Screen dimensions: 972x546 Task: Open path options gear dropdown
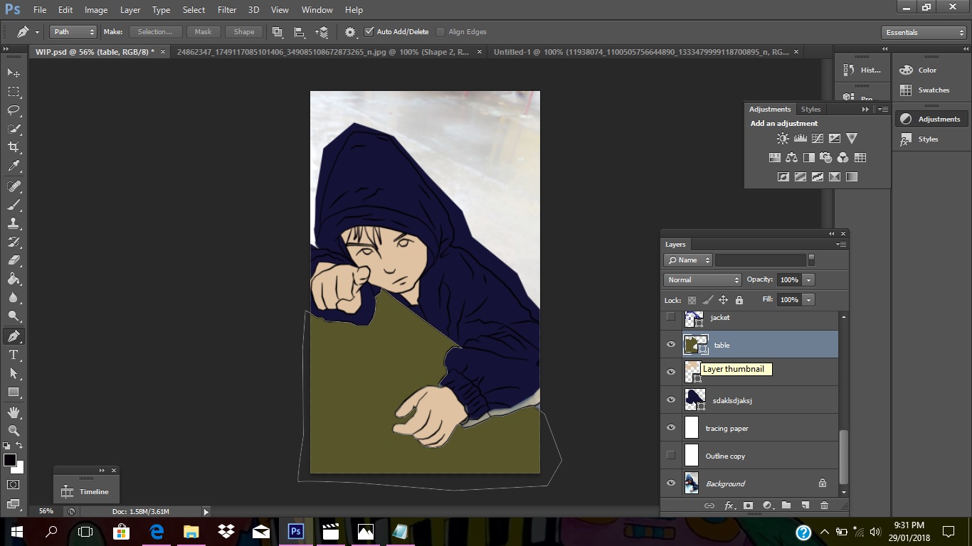click(x=350, y=32)
